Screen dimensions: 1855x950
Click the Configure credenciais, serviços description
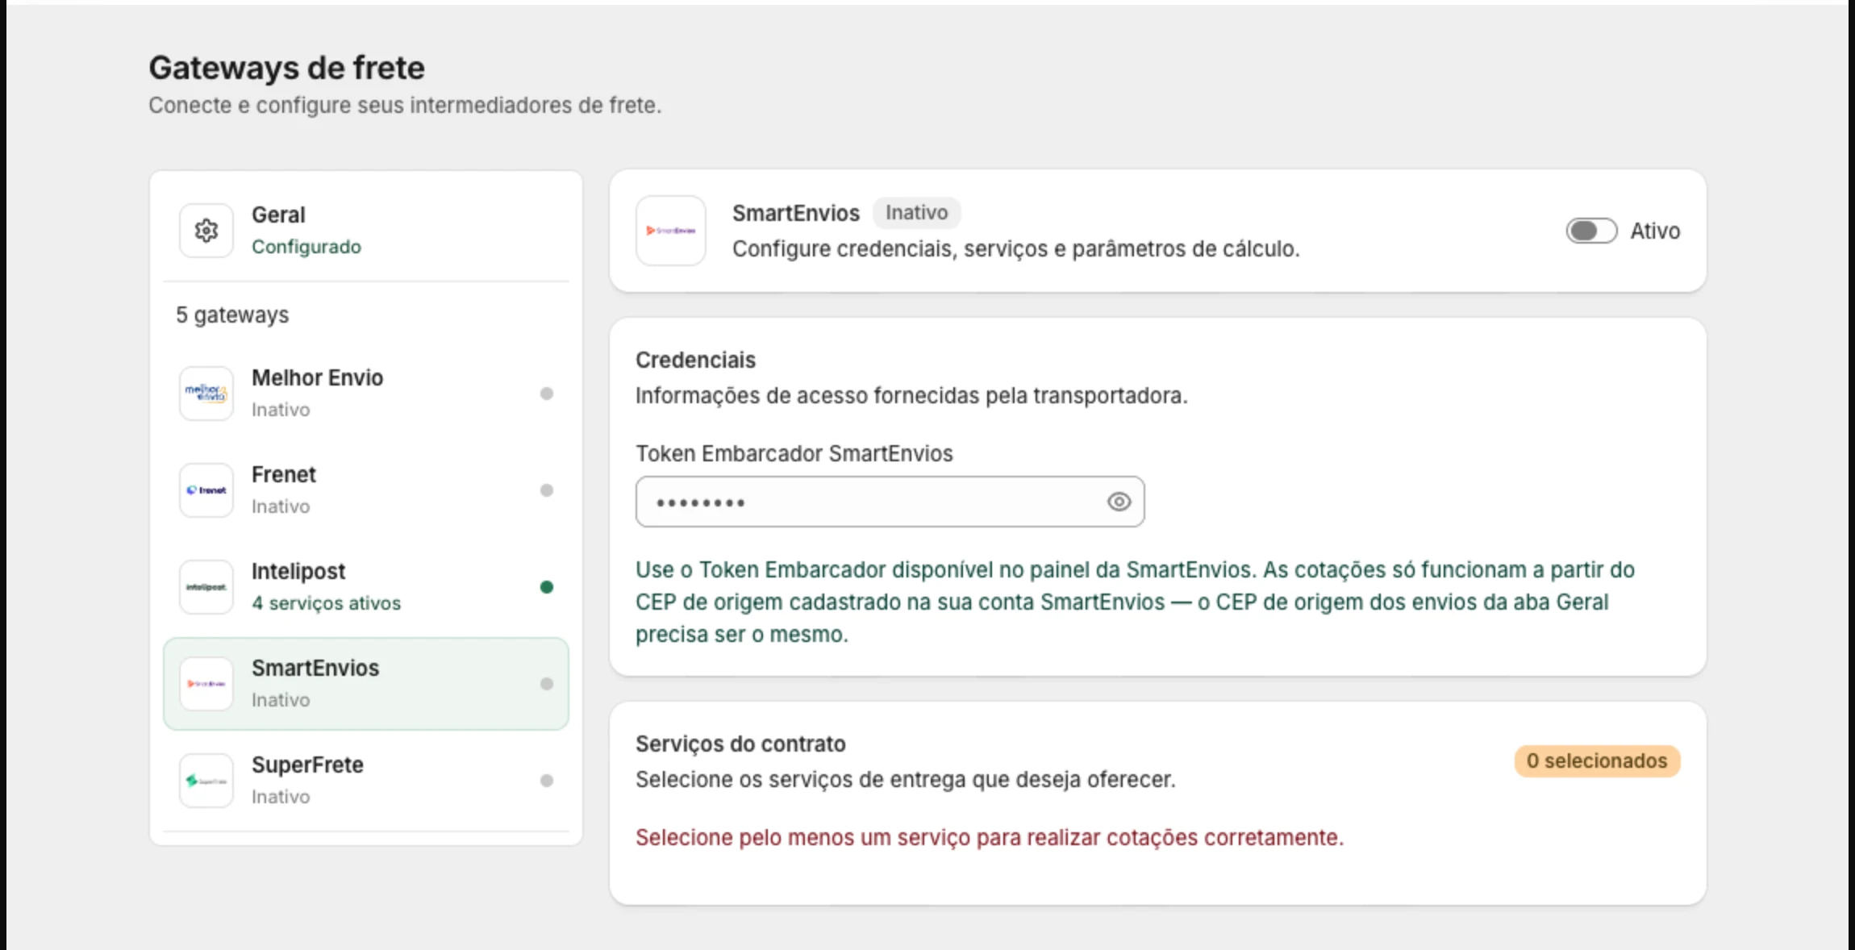click(1015, 248)
